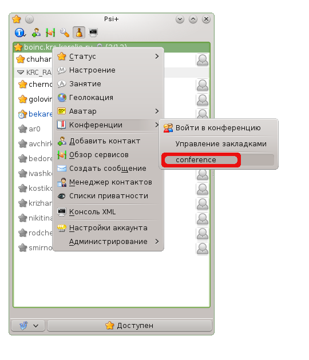Click the round pin button in title bar

pos(29,19)
